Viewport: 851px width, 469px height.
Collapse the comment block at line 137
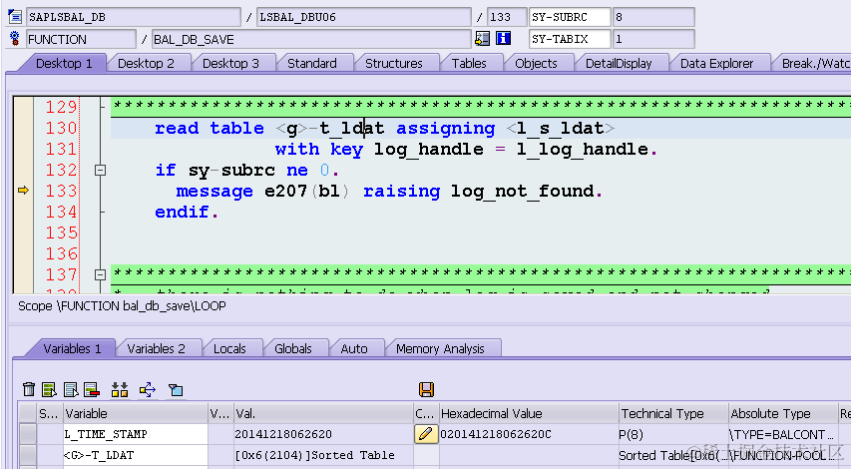pyautogui.click(x=100, y=274)
